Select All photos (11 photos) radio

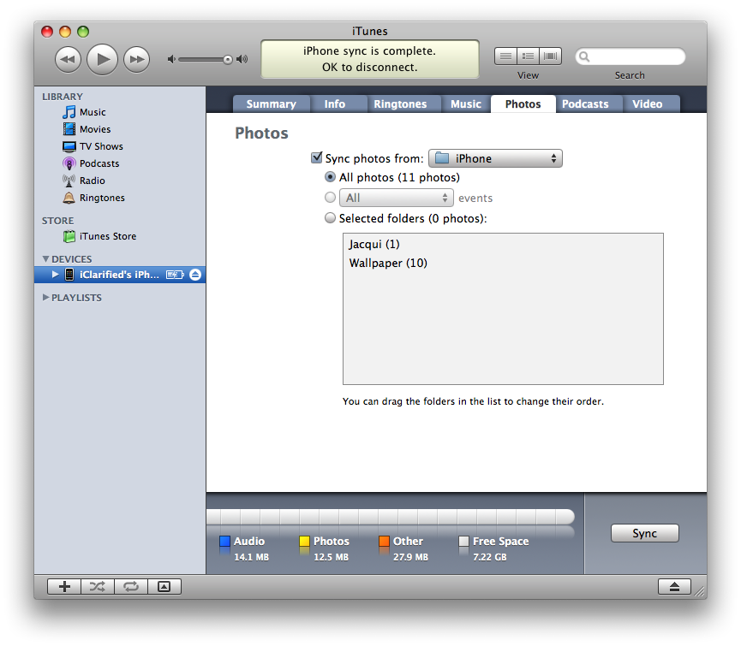pos(330,177)
